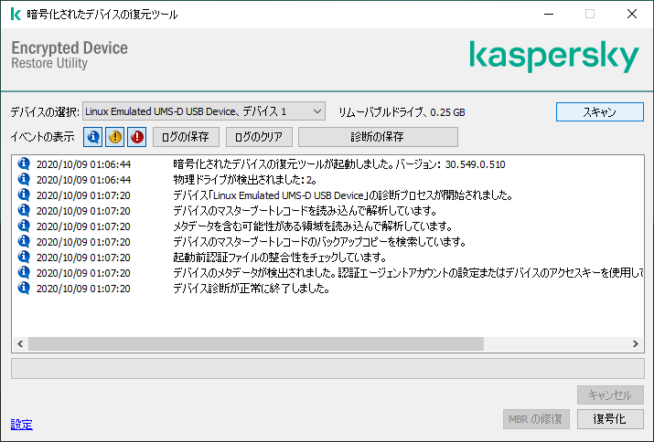Click the log list horizontal scrollbar thumb
The width and height of the screenshot is (654, 442).
pos(256,344)
